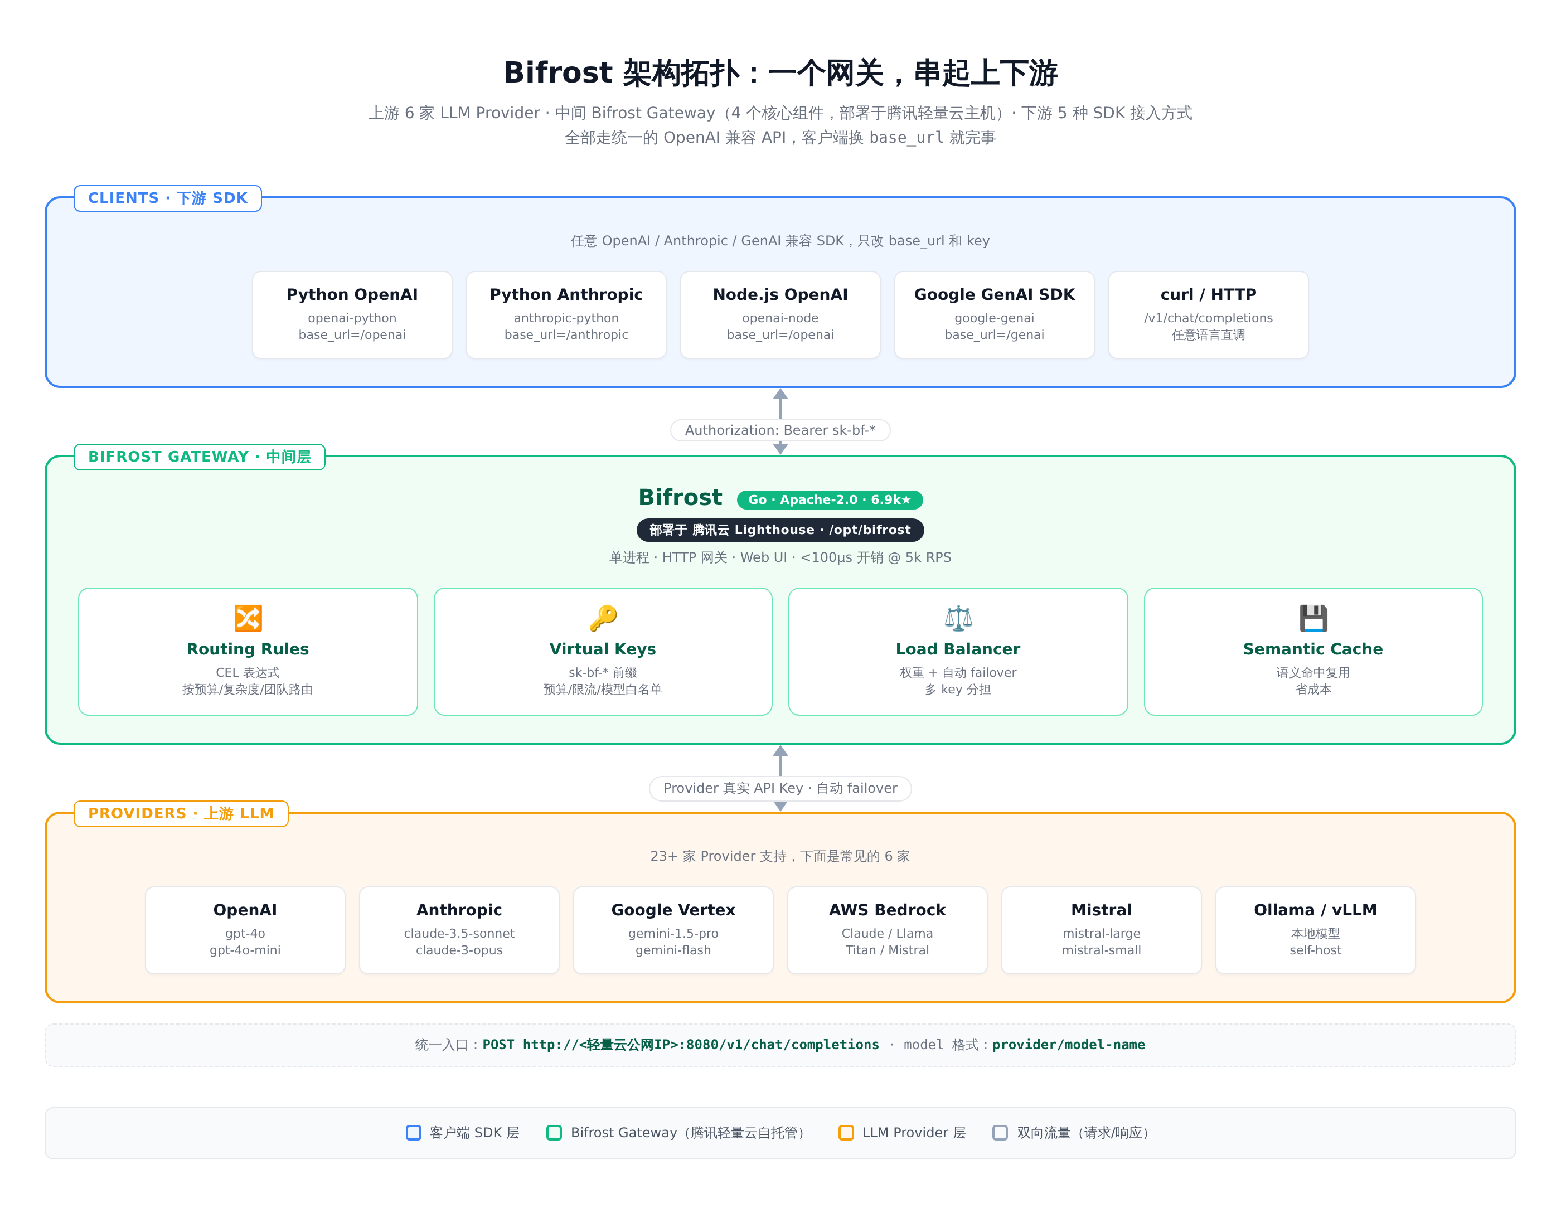Viewport: 1561px width, 1213px height.
Task: Select the OpenAI provider card
Action: pyautogui.click(x=245, y=930)
